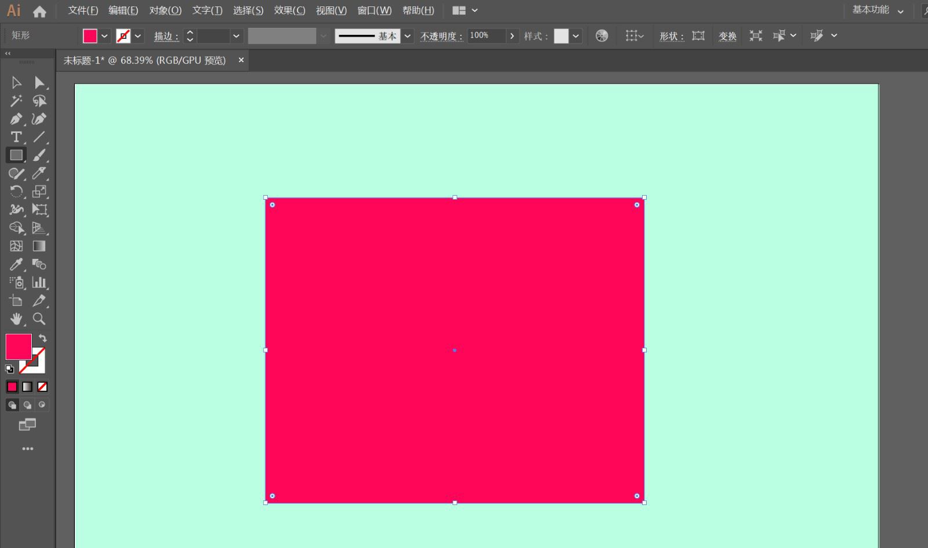Screen dimensions: 928x548
Task: Enable Draw Behind mode
Action: tap(27, 405)
